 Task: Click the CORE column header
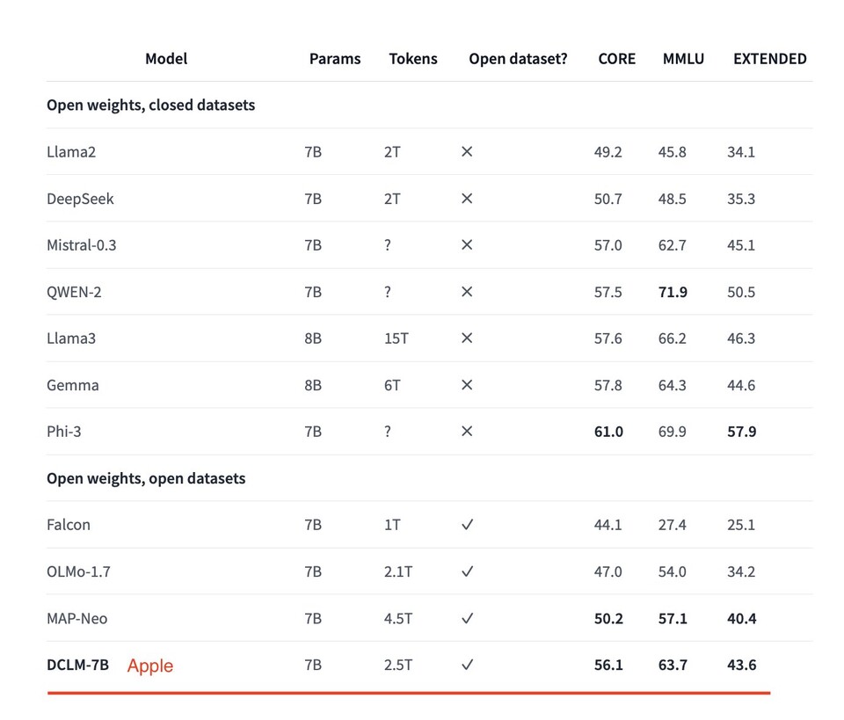point(616,59)
